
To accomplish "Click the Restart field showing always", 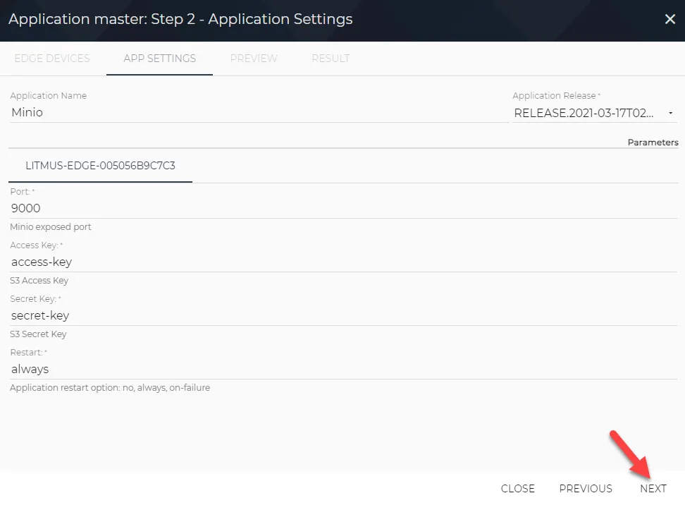I will pyautogui.click(x=343, y=369).
